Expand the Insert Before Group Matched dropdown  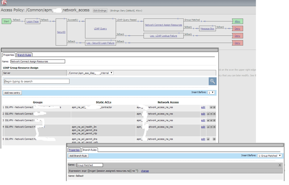click(270, 156)
